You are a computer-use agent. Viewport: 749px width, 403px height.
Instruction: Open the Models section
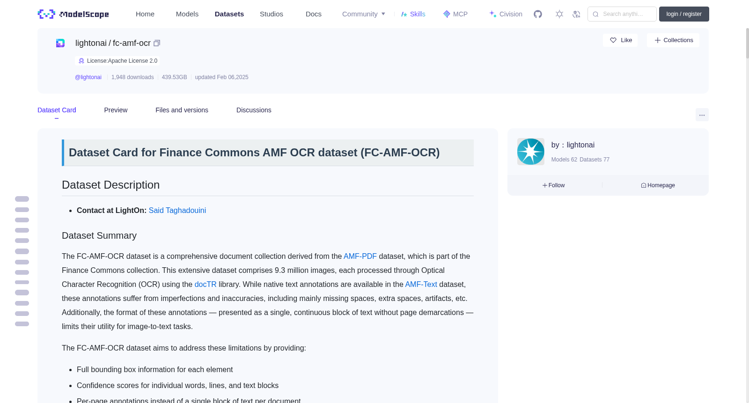187,14
